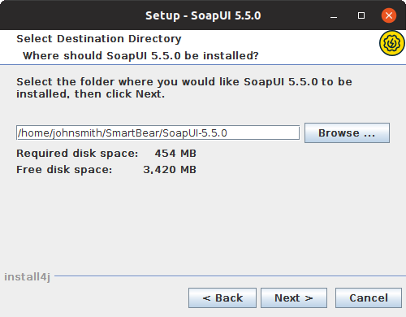
Task: Close the Setup window
Action: tap(389, 15)
